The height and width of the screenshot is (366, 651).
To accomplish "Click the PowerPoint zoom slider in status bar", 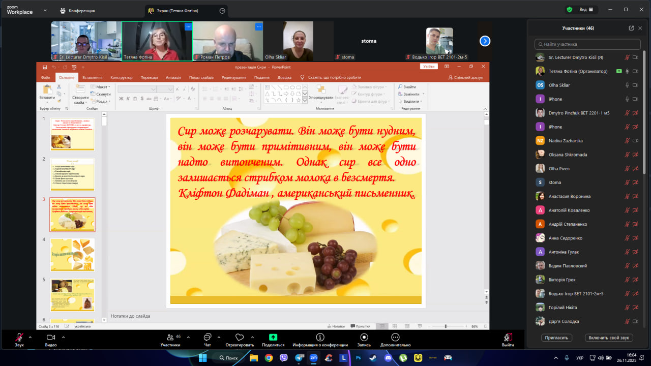I will [446, 326].
